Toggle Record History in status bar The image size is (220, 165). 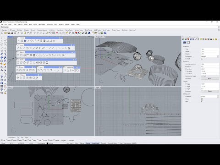click(x=113, y=143)
